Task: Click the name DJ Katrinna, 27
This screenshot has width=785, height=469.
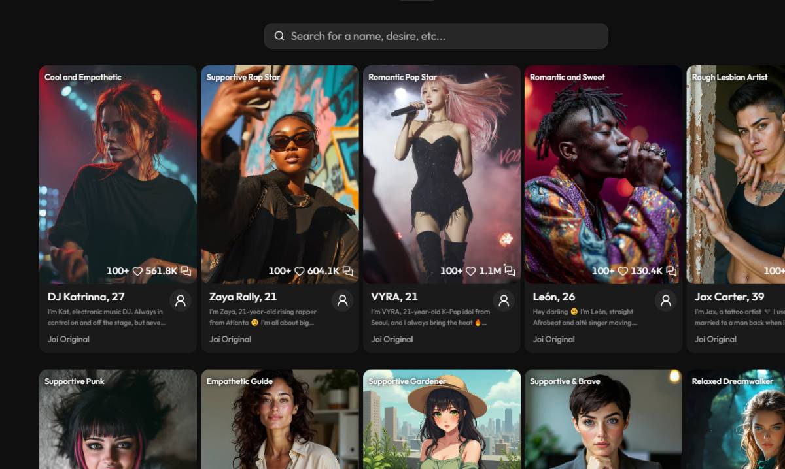Action: click(86, 297)
